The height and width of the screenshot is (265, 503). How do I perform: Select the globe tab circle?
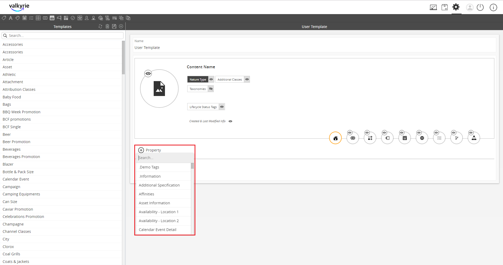click(422, 138)
